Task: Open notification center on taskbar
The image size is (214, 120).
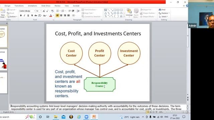Action: 184,117
